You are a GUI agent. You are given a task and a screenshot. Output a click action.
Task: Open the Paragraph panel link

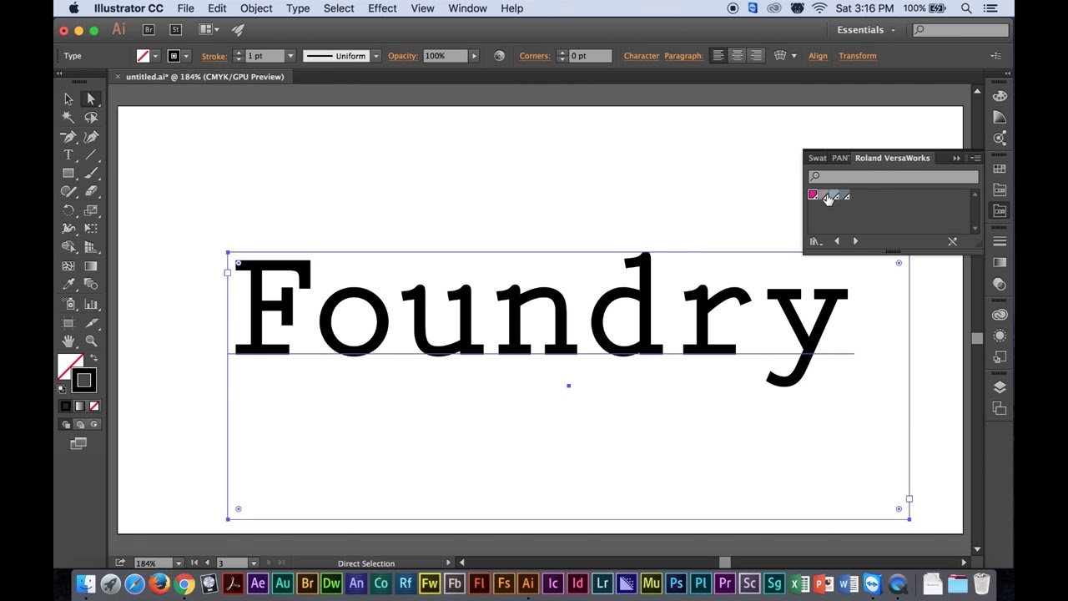pos(683,56)
